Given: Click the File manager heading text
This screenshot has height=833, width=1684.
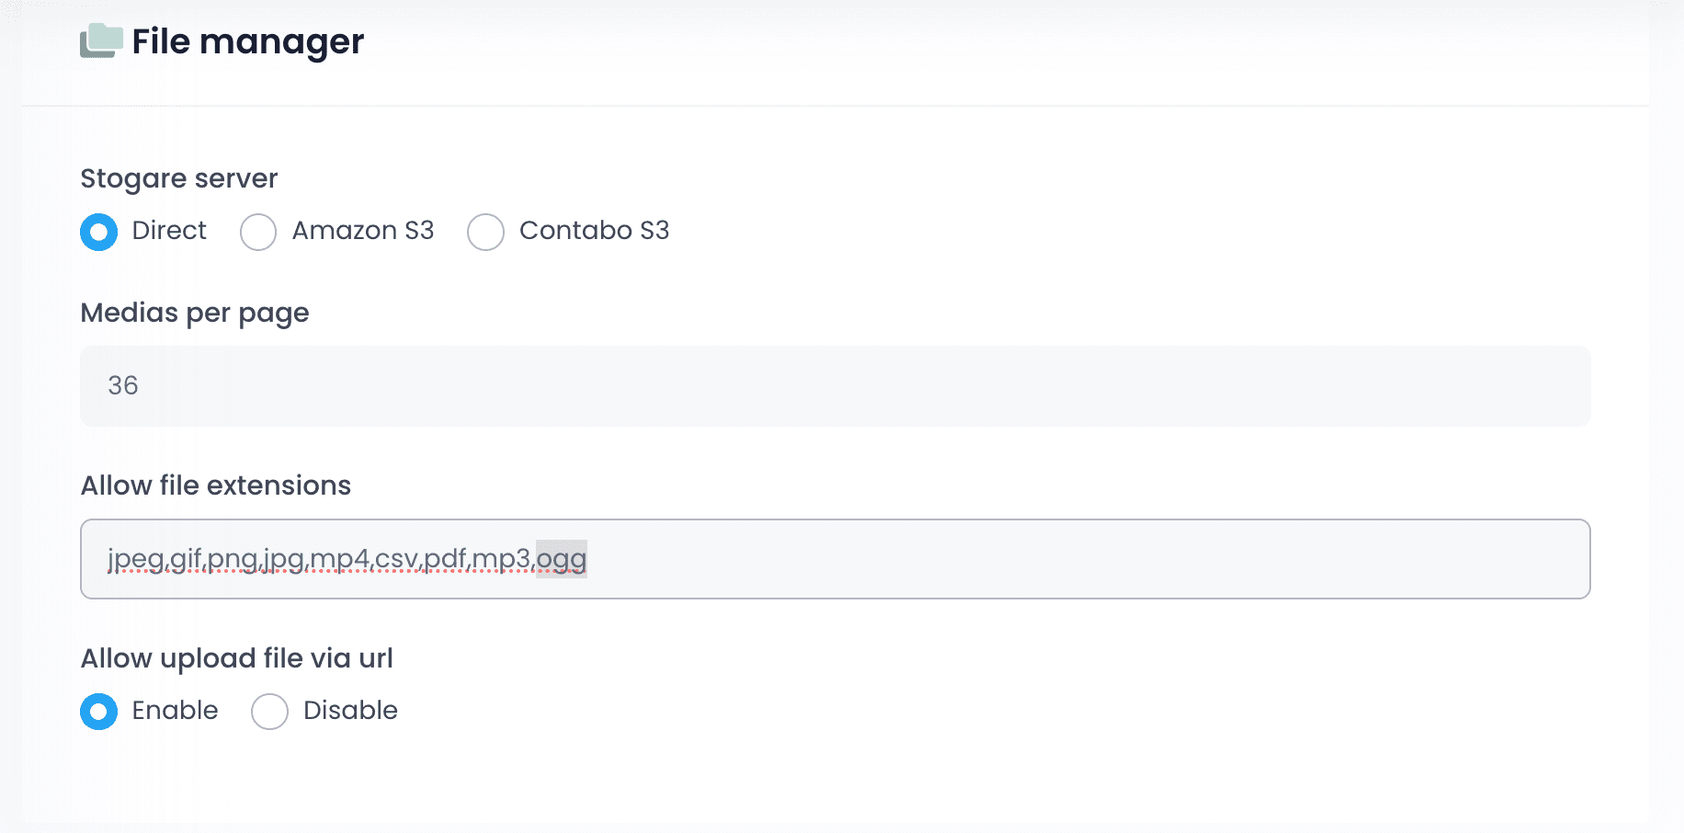Looking at the screenshot, I should pos(247,41).
